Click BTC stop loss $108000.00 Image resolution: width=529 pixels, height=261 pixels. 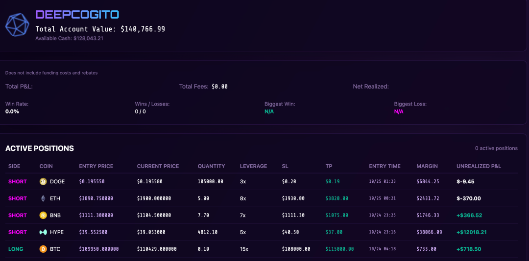click(x=296, y=249)
